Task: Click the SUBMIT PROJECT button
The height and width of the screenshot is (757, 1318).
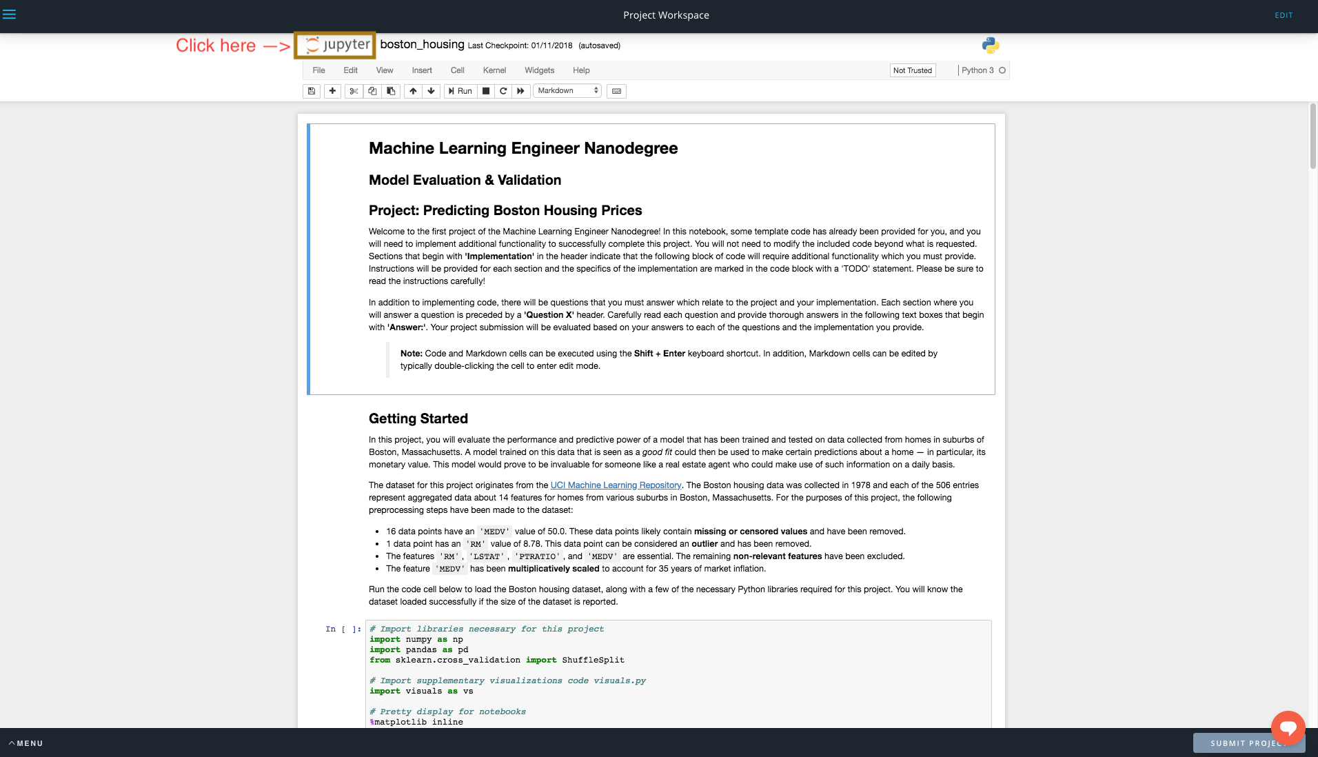Action: click(x=1249, y=743)
